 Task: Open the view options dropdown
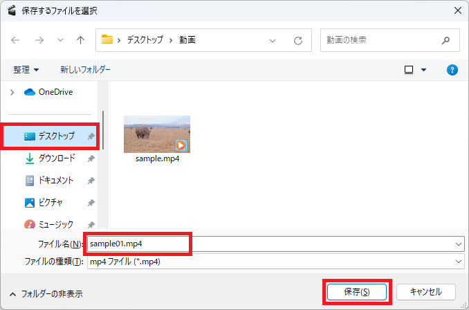[423, 70]
